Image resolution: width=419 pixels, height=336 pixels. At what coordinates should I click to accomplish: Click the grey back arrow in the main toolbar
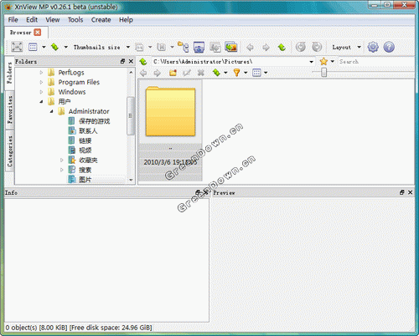pos(250,48)
